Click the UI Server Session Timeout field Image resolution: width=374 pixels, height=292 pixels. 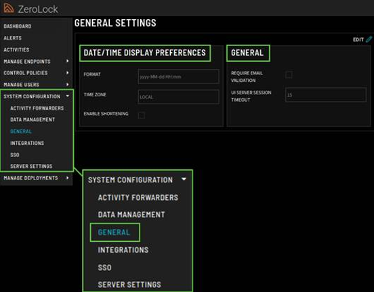[326, 95]
